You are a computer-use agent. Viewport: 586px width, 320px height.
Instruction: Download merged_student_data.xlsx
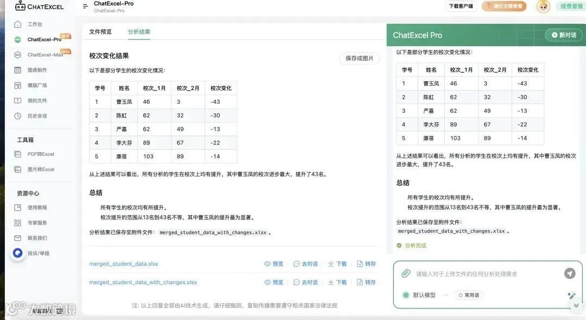(x=337, y=264)
